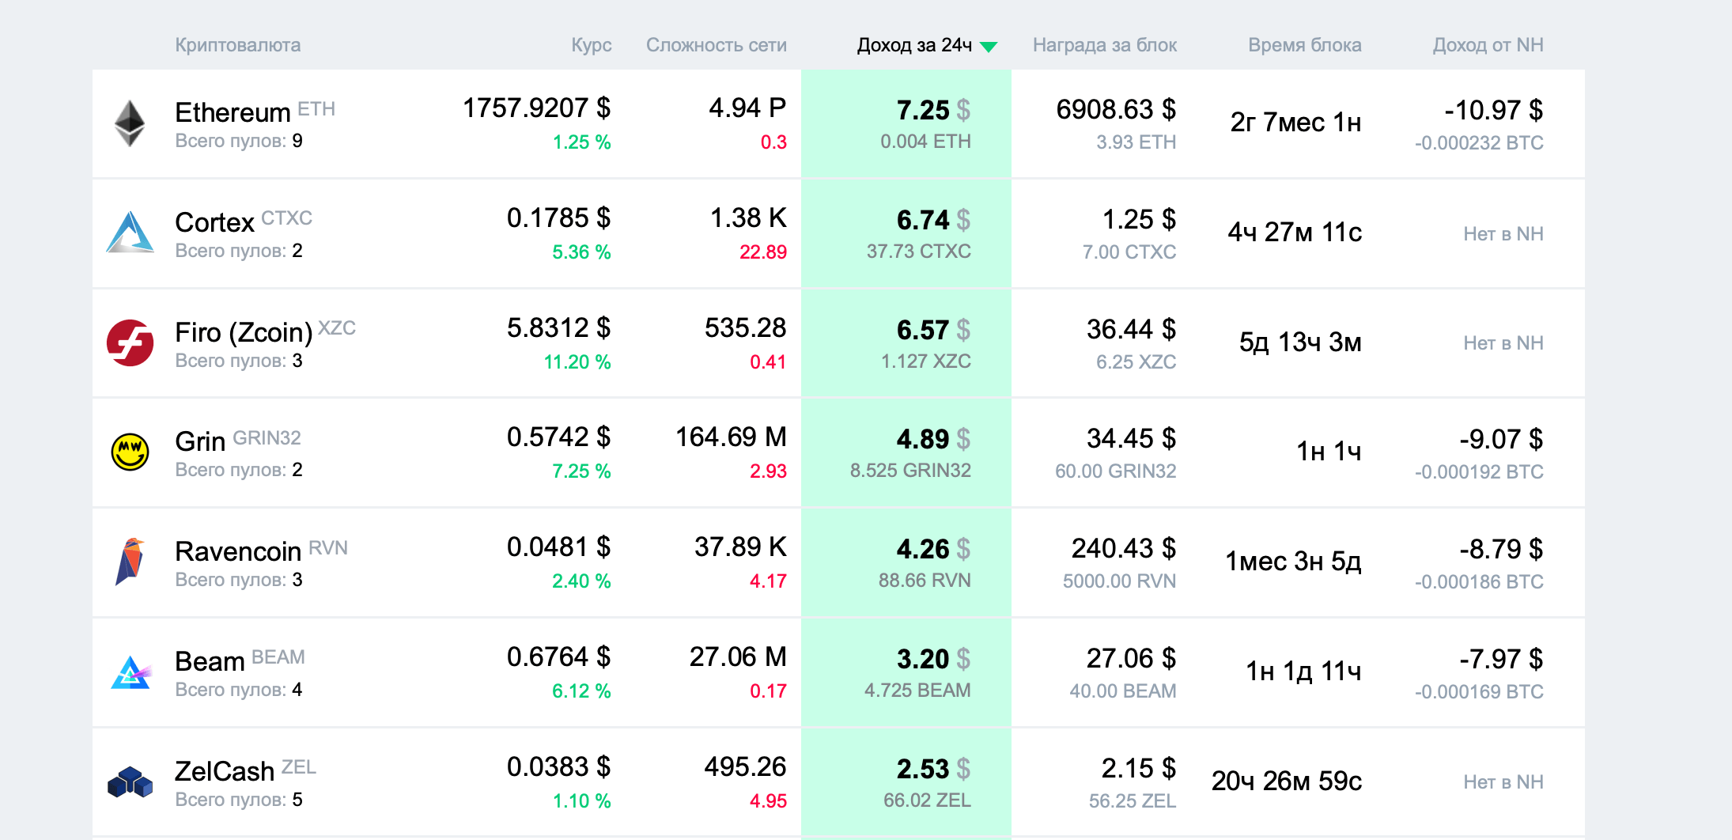Click Ethereum network difficulty 4.94 P
Screen dimensions: 1732x840
(x=747, y=108)
